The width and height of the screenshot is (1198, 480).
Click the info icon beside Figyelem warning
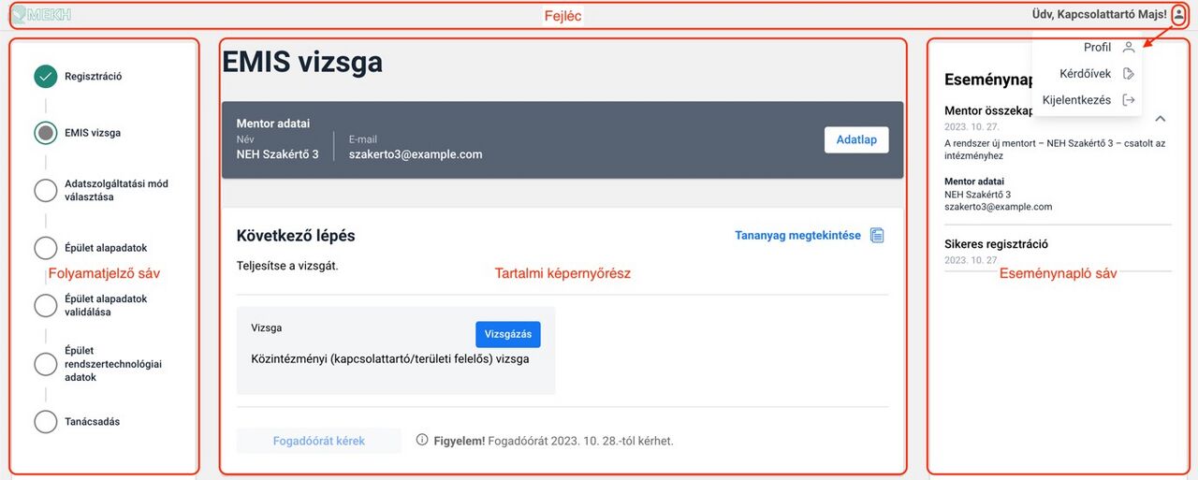click(x=422, y=440)
